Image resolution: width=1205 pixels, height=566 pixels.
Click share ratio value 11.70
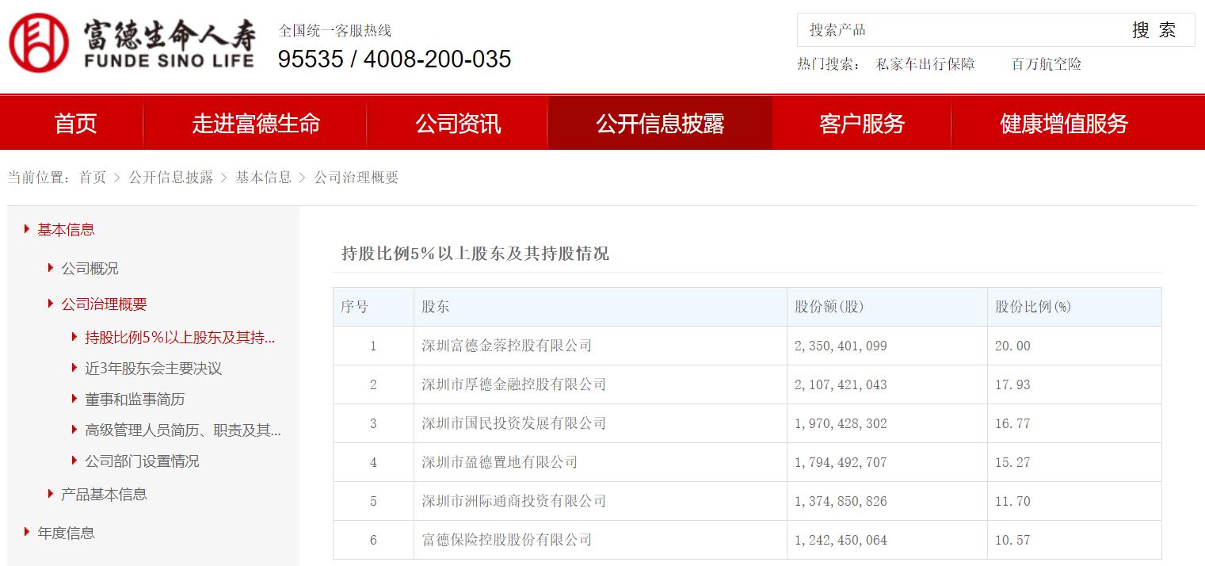(1012, 501)
